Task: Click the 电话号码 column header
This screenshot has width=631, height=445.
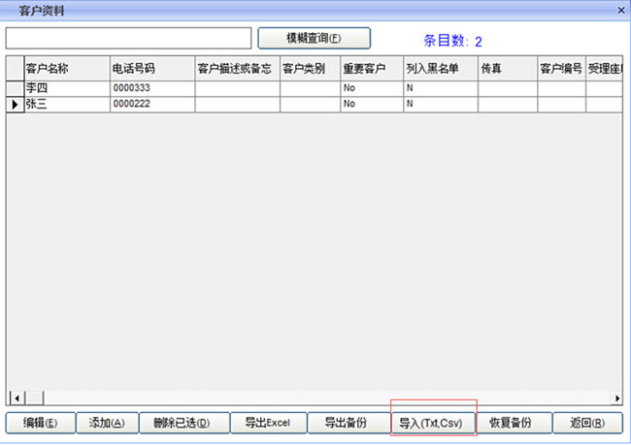Action: pyautogui.click(x=151, y=69)
